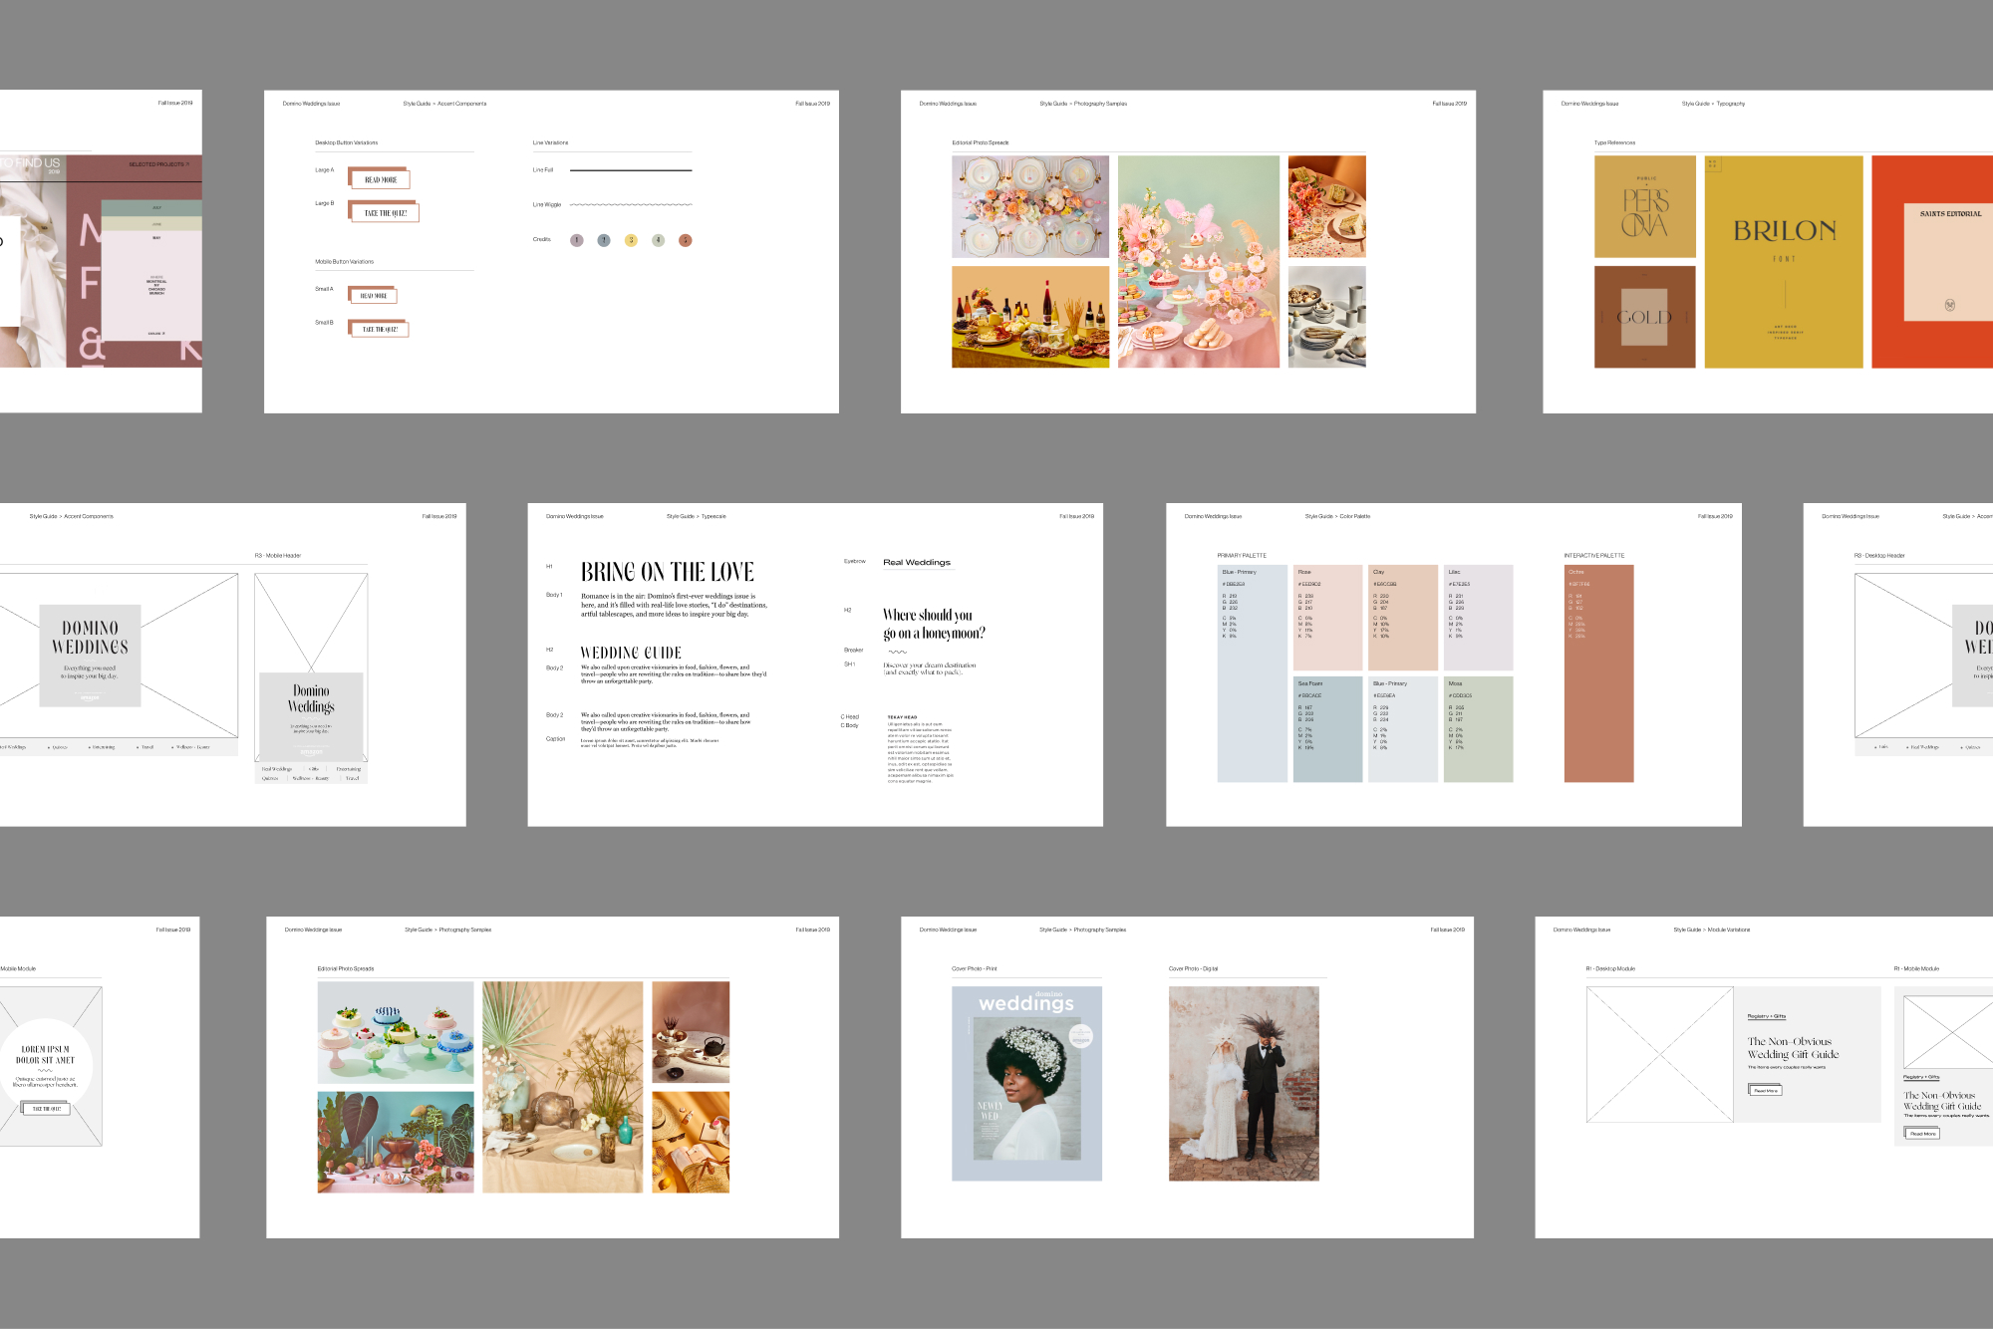The image size is (1993, 1329).
Task: Click the Large B 'TAKE THE QUIZ!' button
Action: 385,212
